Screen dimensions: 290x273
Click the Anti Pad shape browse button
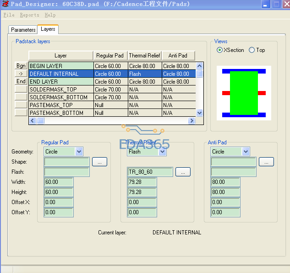tap(266, 162)
